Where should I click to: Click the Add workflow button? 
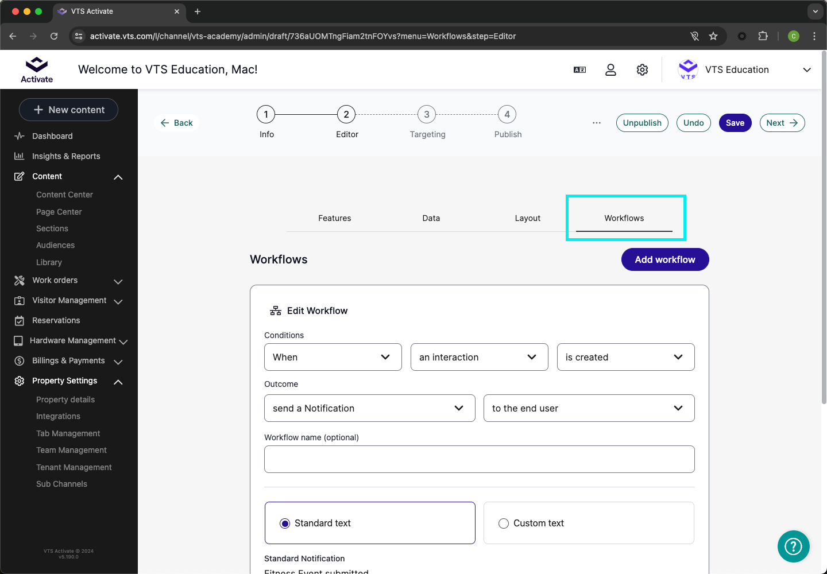pyautogui.click(x=664, y=259)
